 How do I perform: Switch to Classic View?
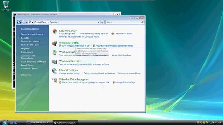coord(26,75)
